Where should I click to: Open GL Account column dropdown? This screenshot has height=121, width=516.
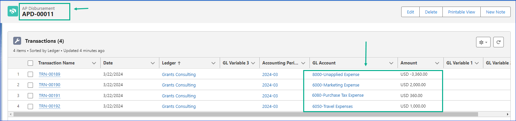pos(391,63)
